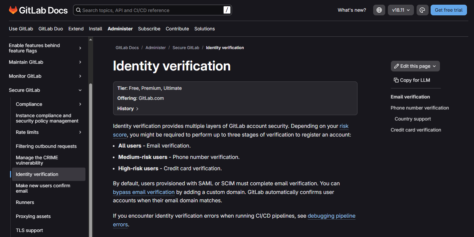Click the copy icon beside Copy for LLM
The width and height of the screenshot is (474, 237).
coord(396,80)
